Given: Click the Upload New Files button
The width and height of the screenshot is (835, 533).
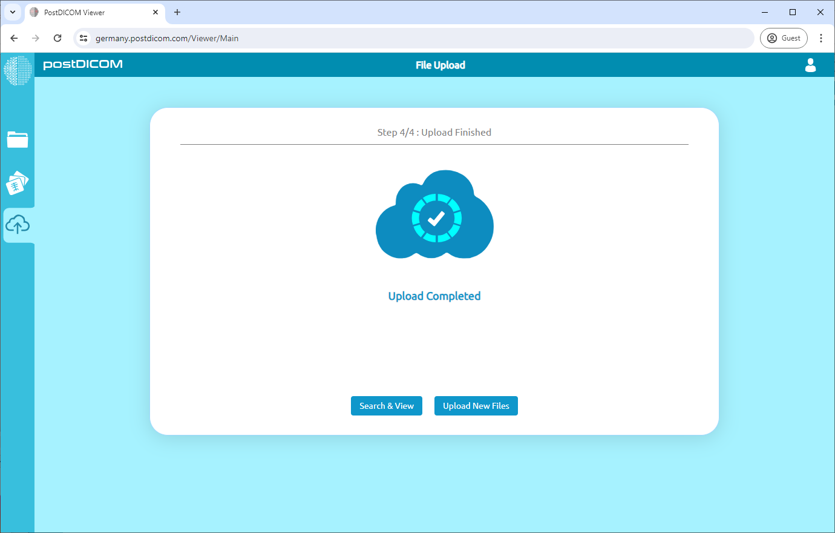Looking at the screenshot, I should tap(476, 406).
